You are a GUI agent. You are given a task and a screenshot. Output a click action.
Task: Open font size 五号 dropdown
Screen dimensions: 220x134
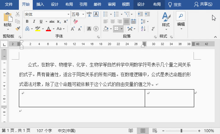[83, 14]
